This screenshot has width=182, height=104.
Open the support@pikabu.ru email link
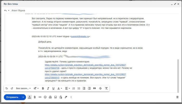(80, 36)
